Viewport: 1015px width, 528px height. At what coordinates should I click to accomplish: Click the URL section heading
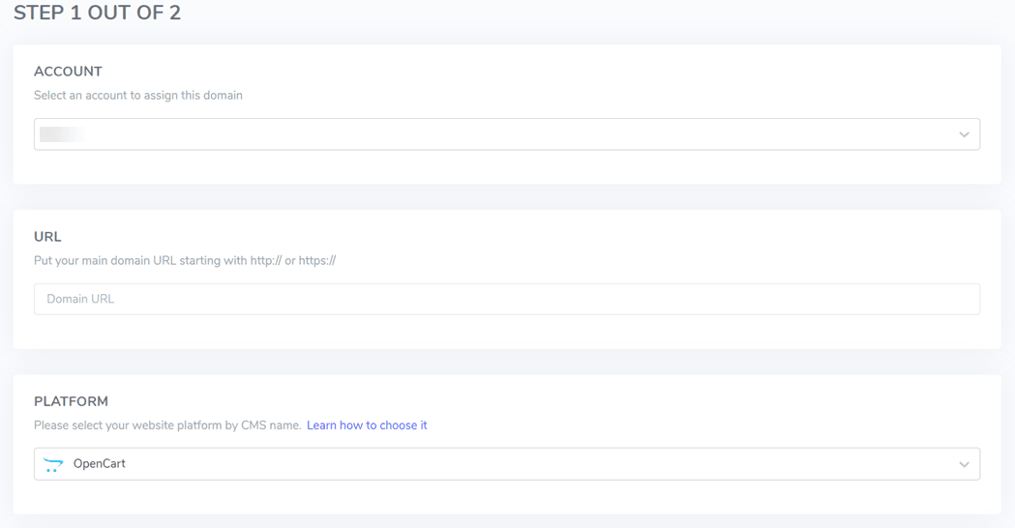pos(48,237)
